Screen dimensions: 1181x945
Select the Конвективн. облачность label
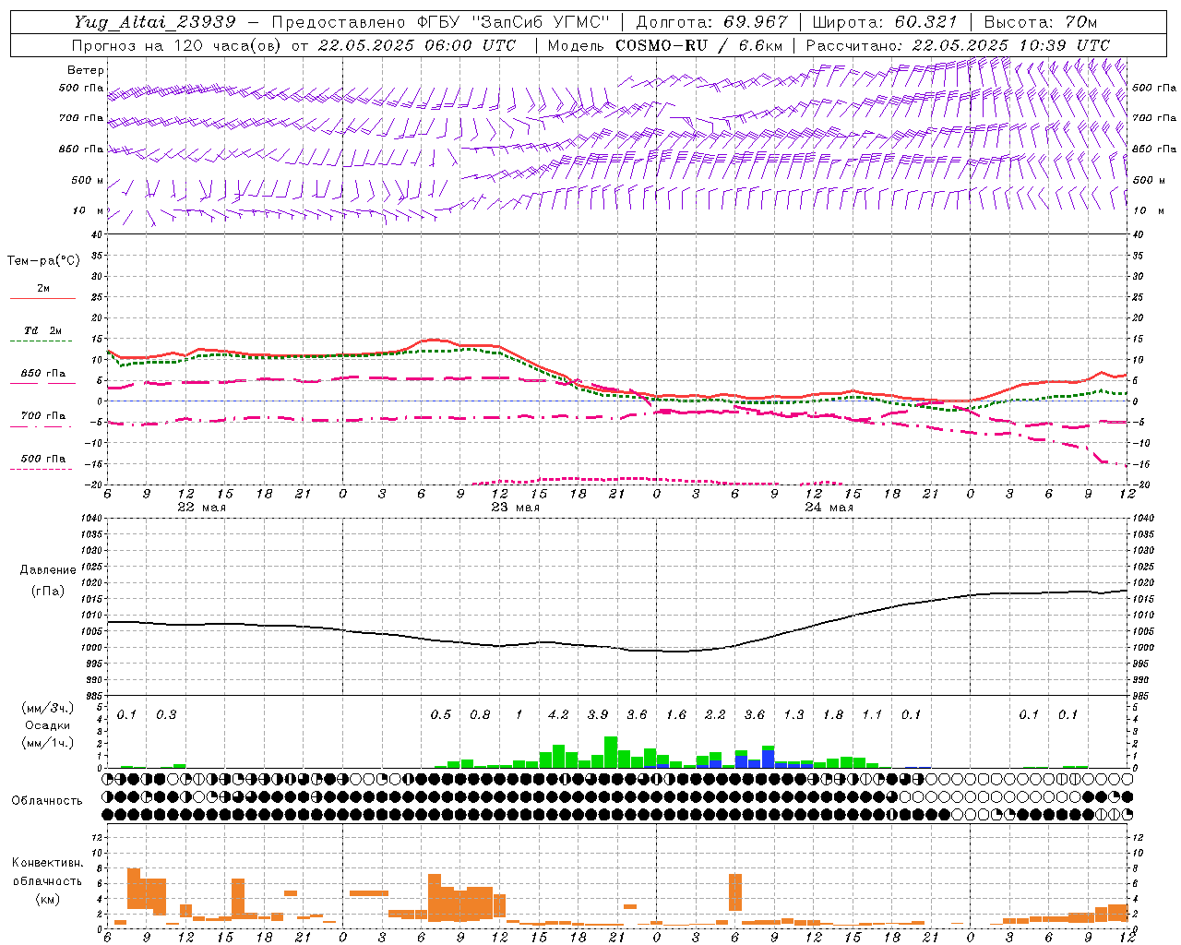tap(47, 872)
